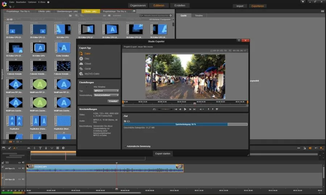Select Disc export type in Studio Exporter
Image resolution: width=326 pixels, height=195 pixels.
84,59
